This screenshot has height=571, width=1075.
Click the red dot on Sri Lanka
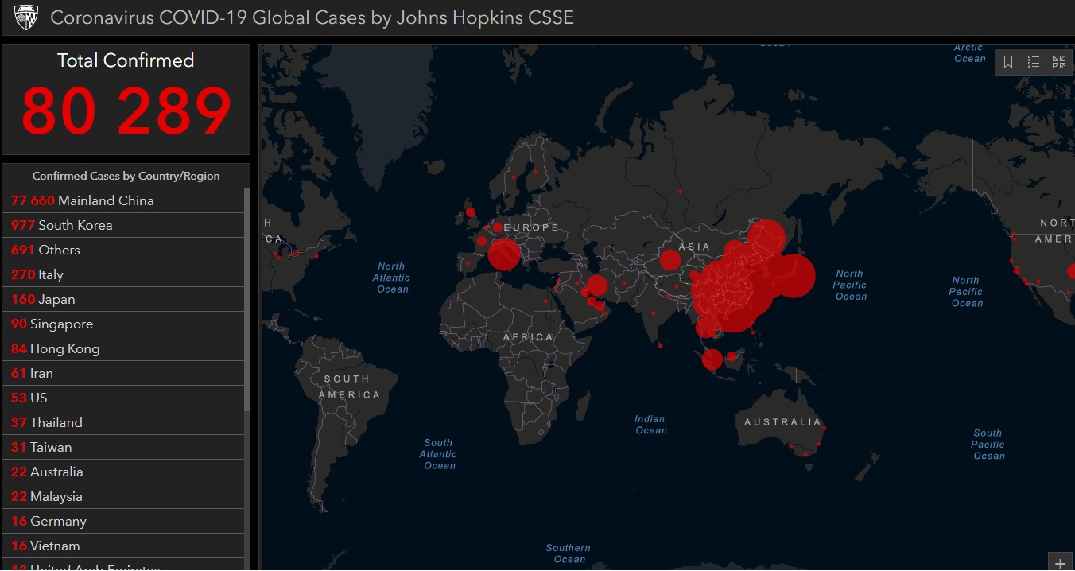[x=661, y=345]
